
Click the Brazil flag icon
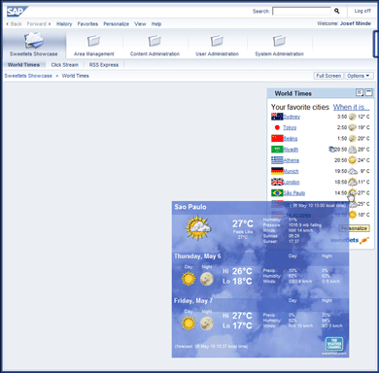point(277,193)
